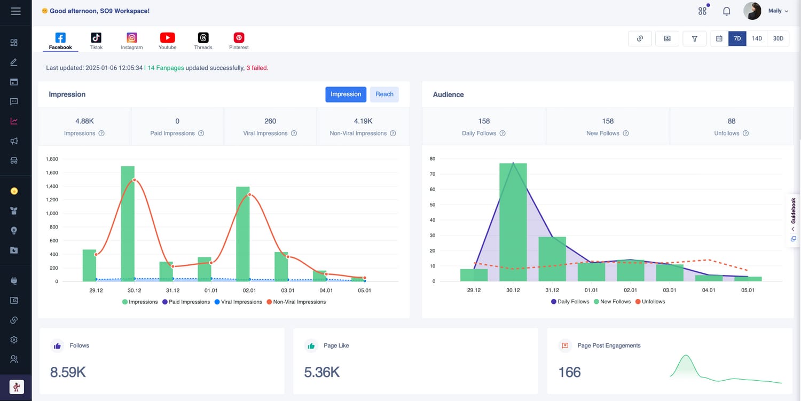Toggle Unfollows legend item in Audience chart
The width and height of the screenshot is (801, 401).
pos(650,302)
